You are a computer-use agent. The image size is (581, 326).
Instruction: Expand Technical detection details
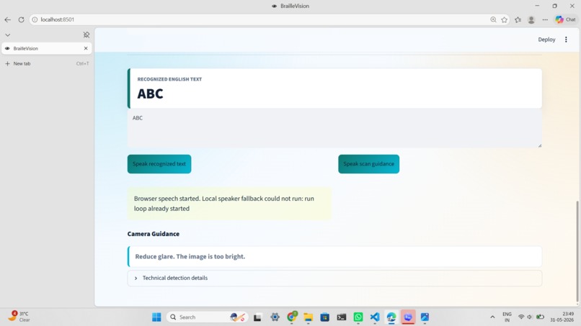(x=334, y=278)
